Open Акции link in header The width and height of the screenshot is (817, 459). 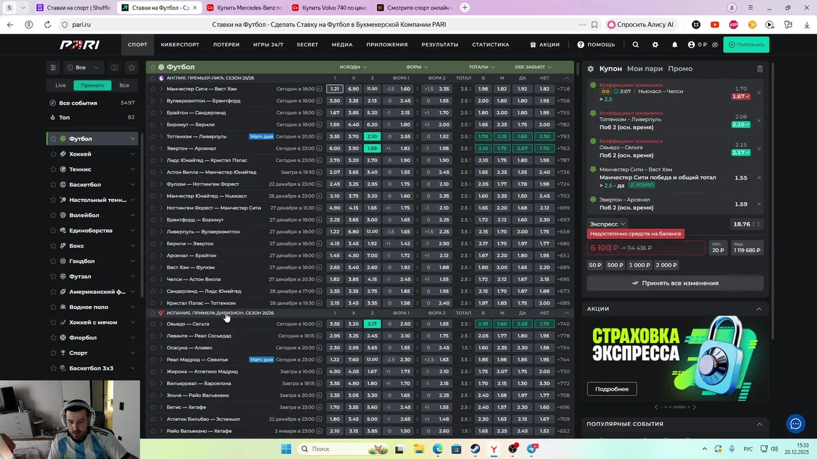pos(545,45)
